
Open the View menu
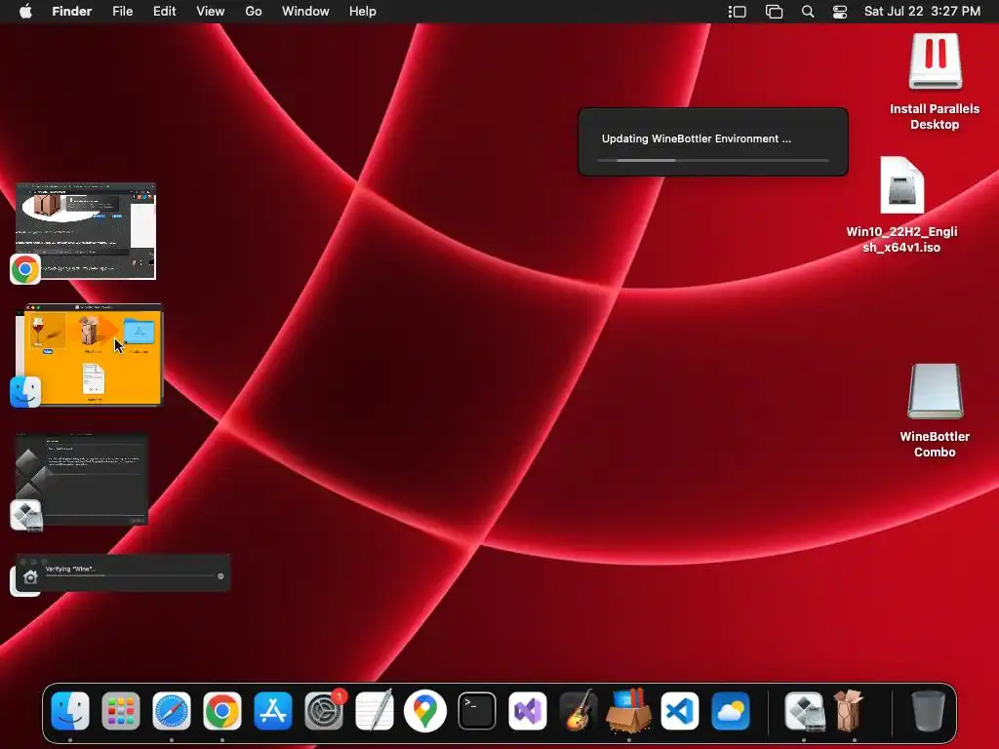click(x=211, y=12)
